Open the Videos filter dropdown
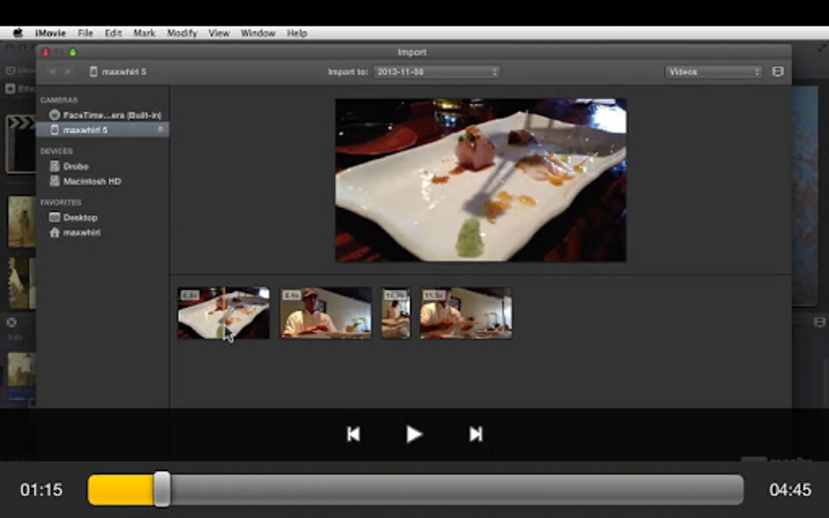The width and height of the screenshot is (829, 518). click(x=713, y=72)
